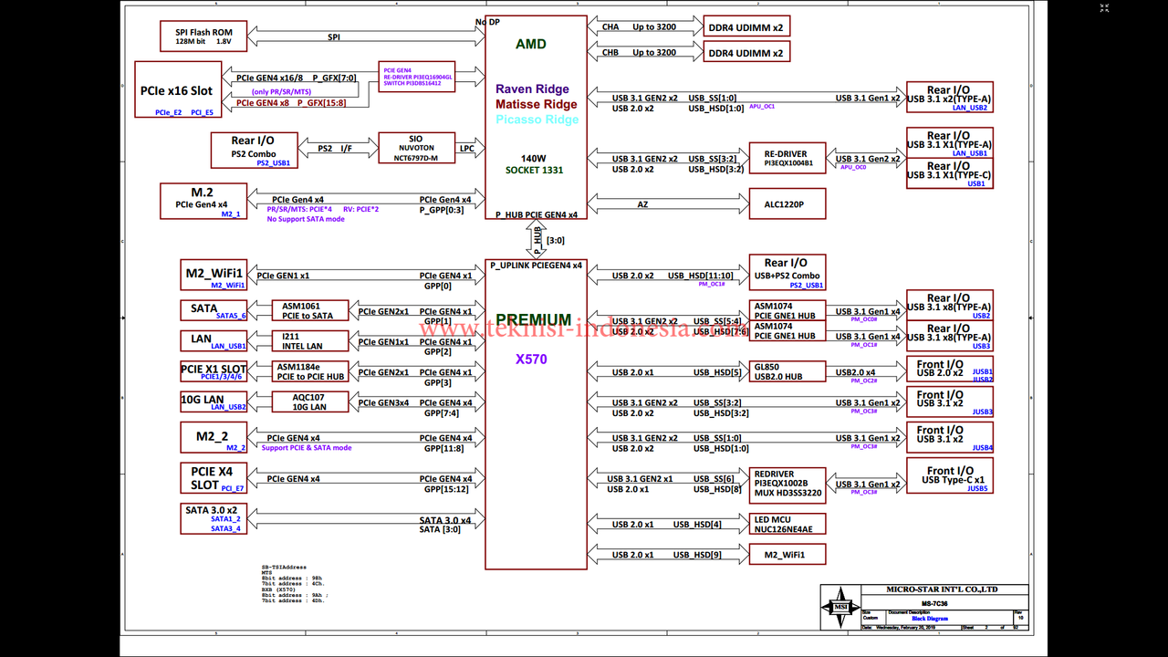The height and width of the screenshot is (657, 1168).
Task: Click the SOCKET 1331 label
Action: [535, 170]
